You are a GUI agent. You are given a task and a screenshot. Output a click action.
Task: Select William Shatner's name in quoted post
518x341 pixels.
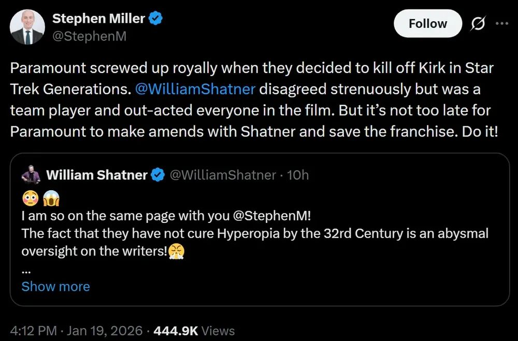click(97, 175)
